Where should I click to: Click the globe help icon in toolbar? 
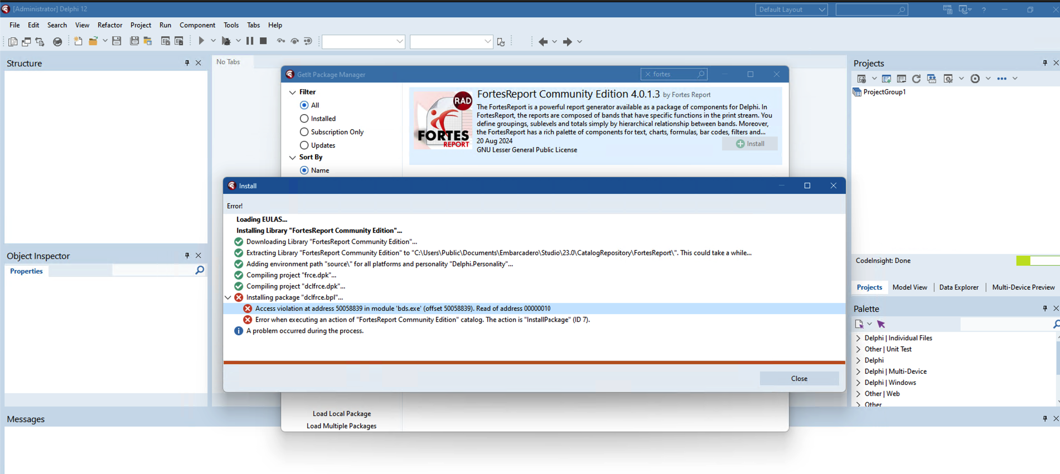click(57, 41)
